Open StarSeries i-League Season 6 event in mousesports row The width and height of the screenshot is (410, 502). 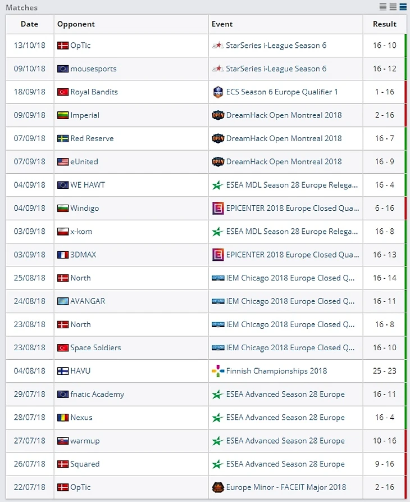[x=276, y=69]
